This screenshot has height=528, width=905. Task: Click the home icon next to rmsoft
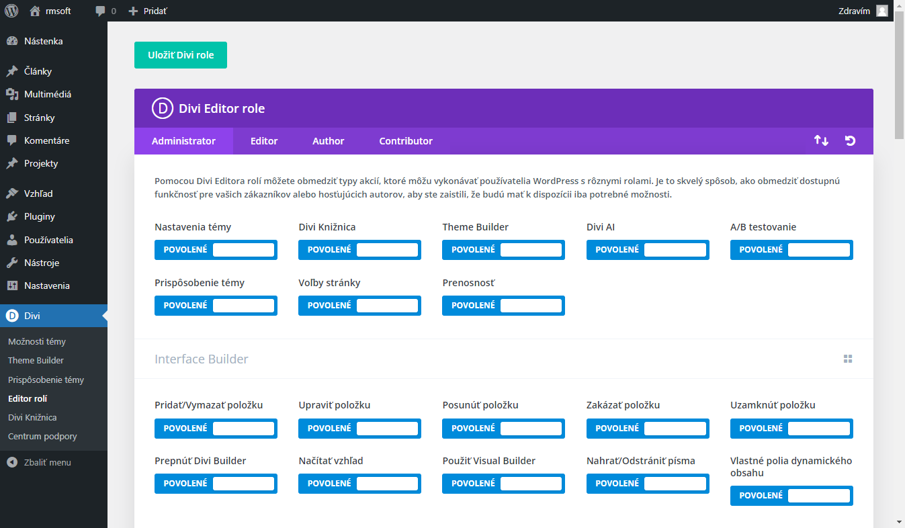35,11
